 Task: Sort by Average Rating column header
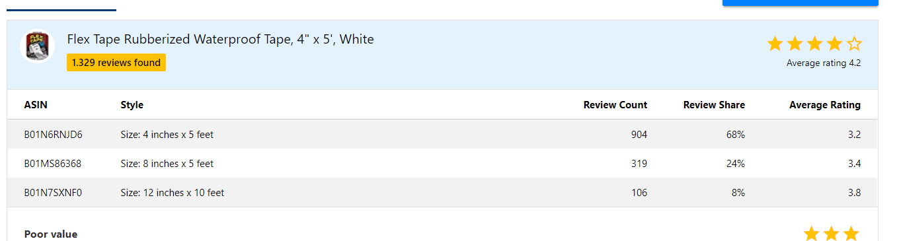click(x=825, y=105)
